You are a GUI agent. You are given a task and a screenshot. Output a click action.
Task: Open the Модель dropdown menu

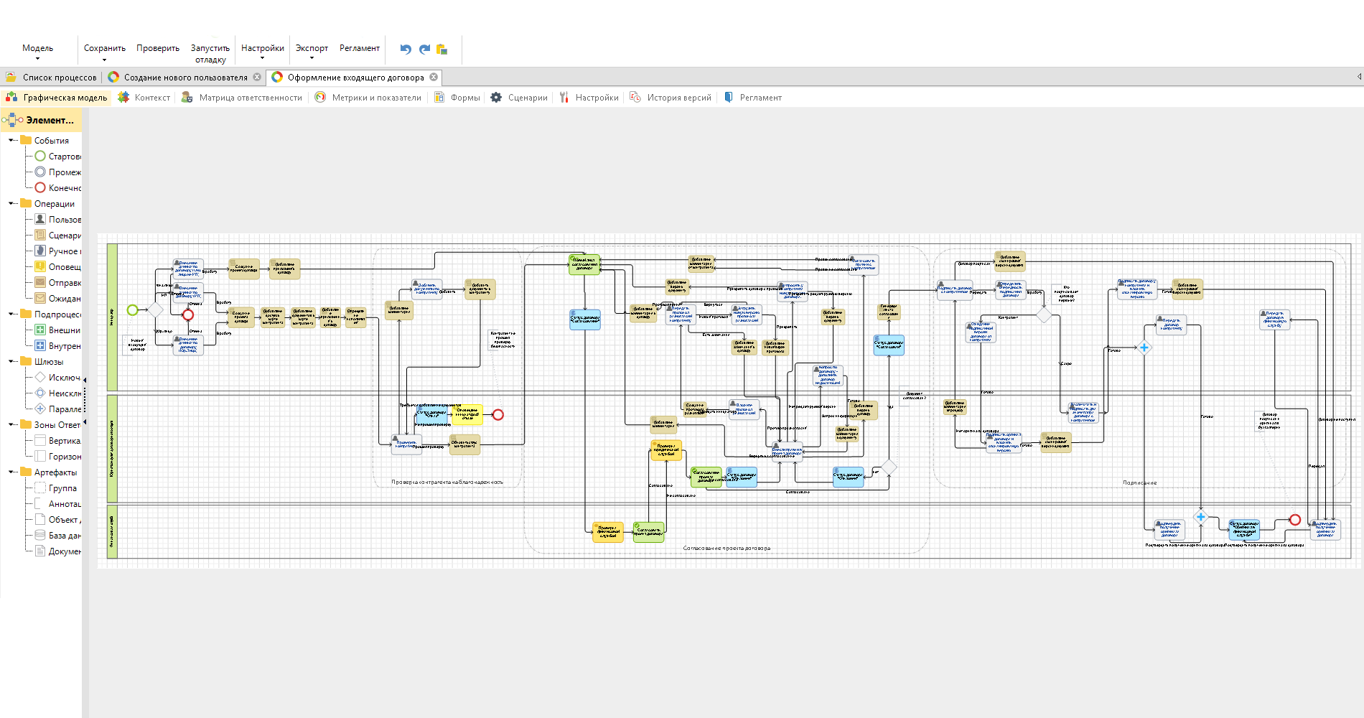[37, 52]
